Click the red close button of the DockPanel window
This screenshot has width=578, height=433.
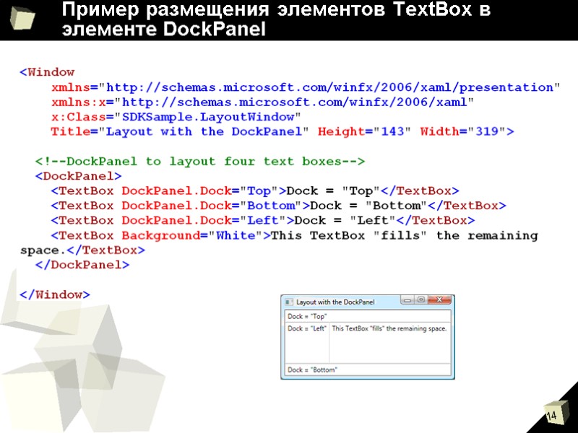[x=439, y=299]
